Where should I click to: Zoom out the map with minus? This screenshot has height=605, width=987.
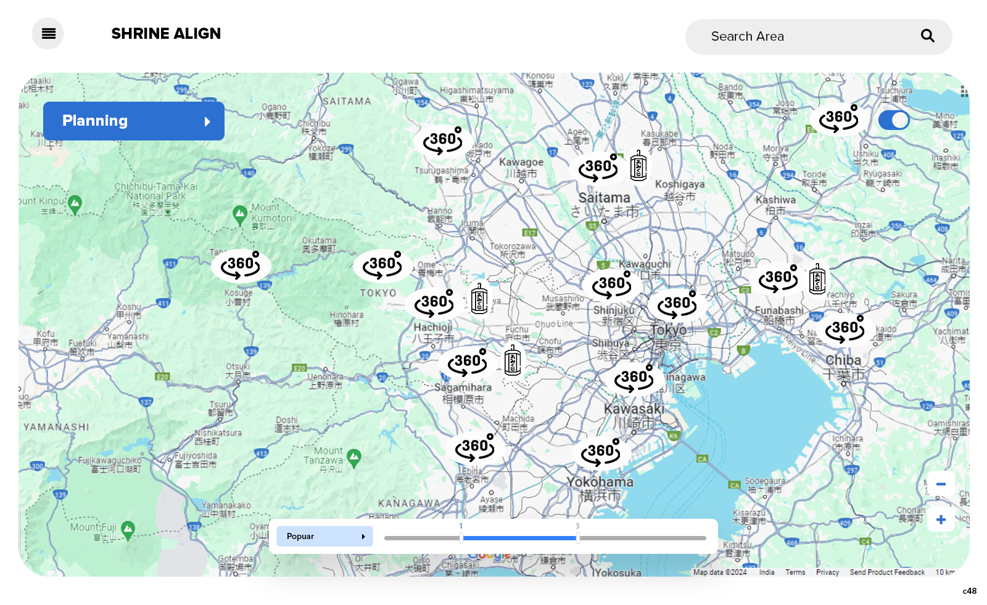[941, 484]
